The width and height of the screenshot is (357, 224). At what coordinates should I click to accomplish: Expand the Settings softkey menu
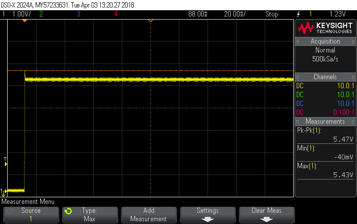(x=208, y=215)
